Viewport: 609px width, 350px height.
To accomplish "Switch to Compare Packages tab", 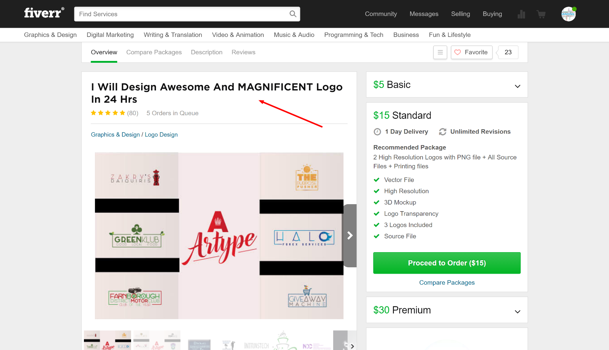I will tap(154, 52).
